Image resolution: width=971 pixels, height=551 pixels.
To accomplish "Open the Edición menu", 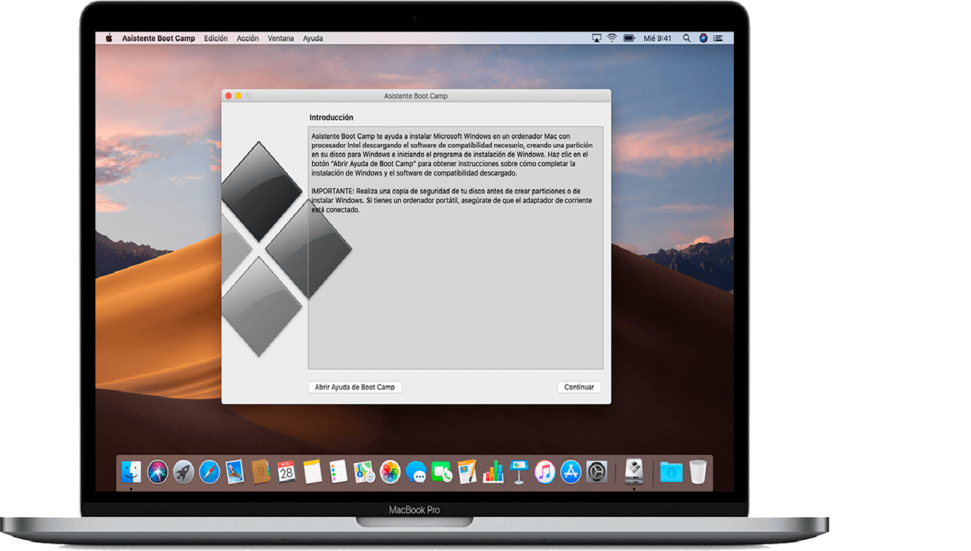I will (216, 38).
